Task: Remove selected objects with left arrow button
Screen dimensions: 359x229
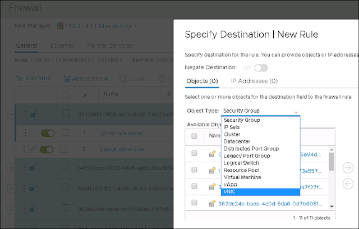Action: tap(348, 184)
